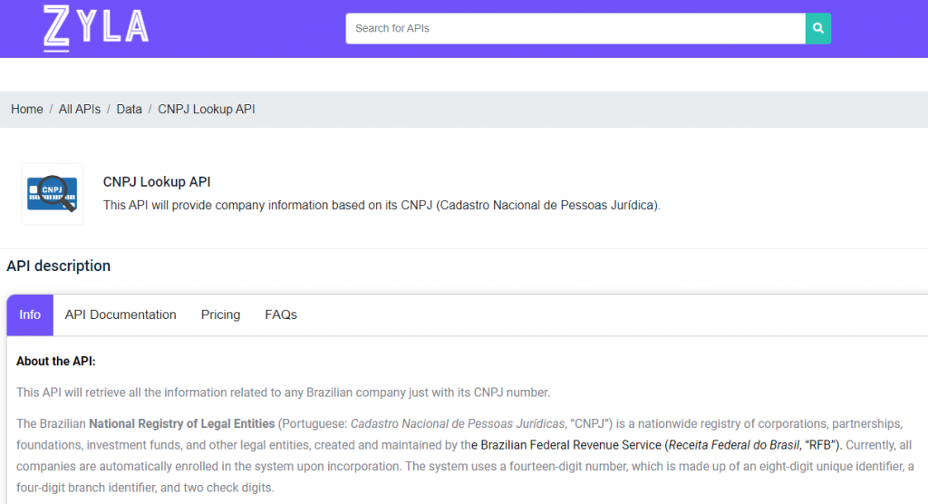The height and width of the screenshot is (504, 928).
Task: Click the Zyla logo in the header
Action: pos(96,28)
